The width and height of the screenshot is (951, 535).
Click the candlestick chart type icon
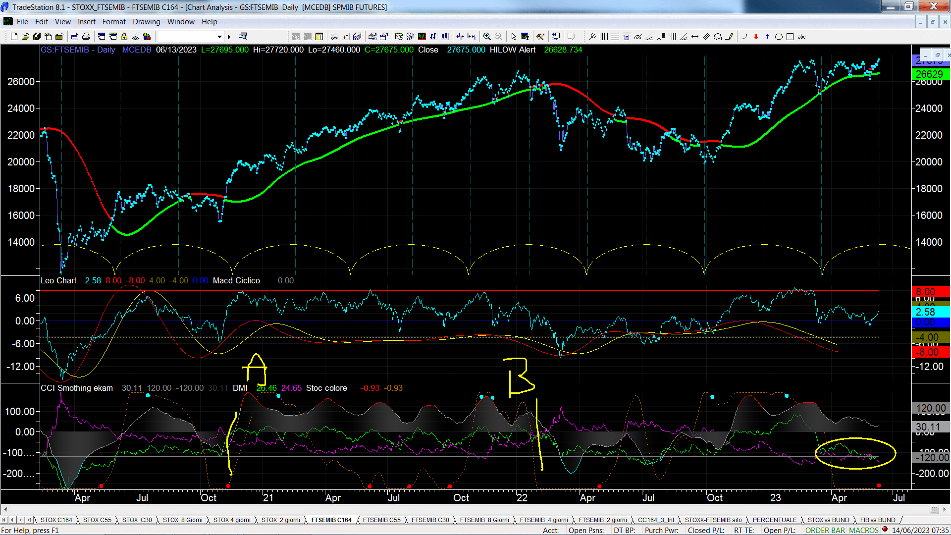pyautogui.click(x=445, y=37)
